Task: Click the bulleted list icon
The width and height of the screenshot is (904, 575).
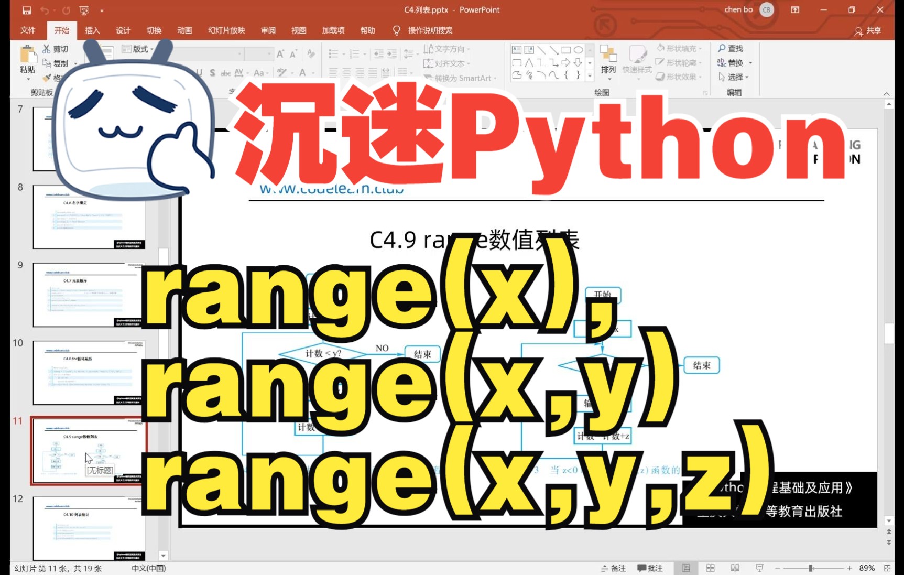Action: point(333,53)
